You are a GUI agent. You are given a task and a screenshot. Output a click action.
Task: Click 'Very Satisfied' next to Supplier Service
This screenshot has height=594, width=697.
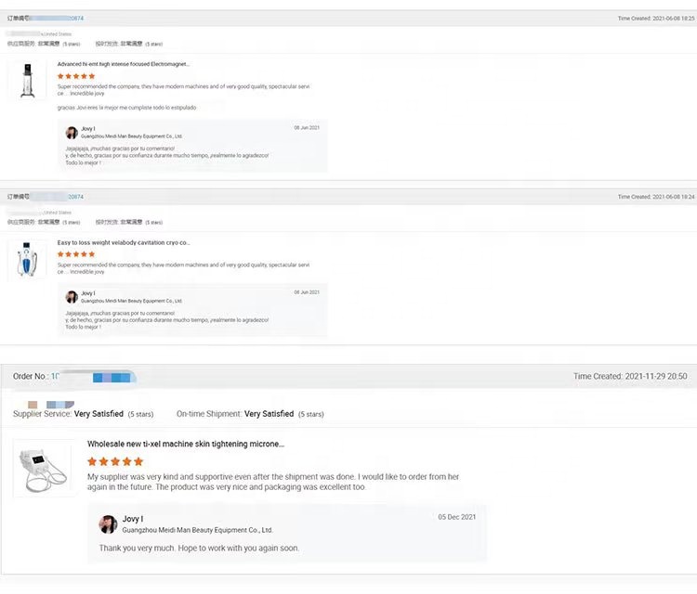(x=99, y=414)
